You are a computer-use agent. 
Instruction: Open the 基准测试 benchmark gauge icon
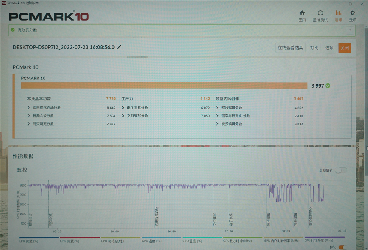click(x=320, y=13)
